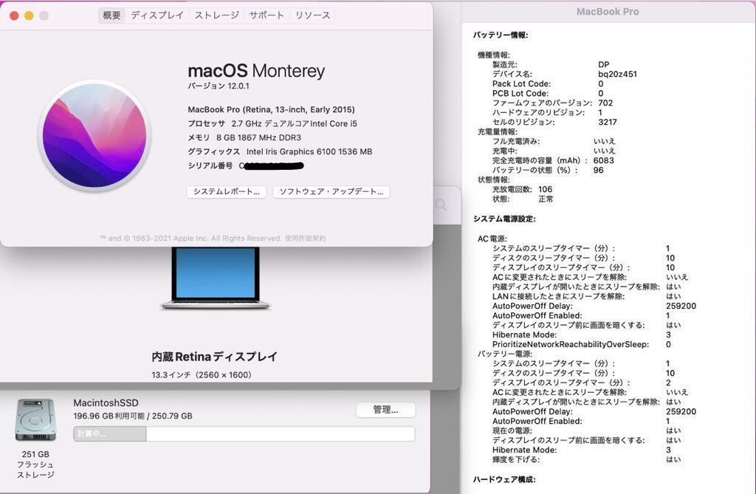Open the 使用許諾契約 link
The width and height of the screenshot is (756, 494).
[x=305, y=239]
